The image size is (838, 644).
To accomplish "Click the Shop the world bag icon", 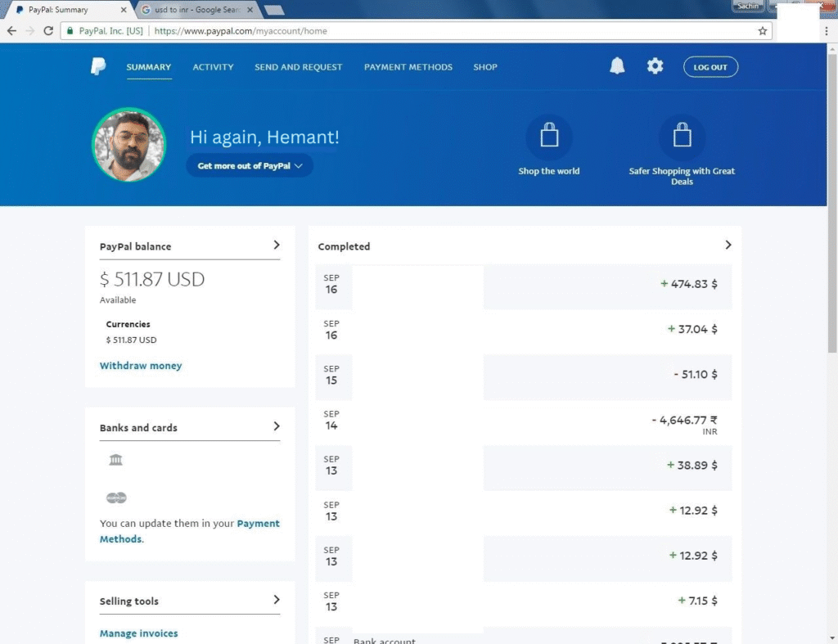I will click(x=549, y=137).
